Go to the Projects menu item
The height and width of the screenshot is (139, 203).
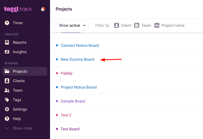click(x=25, y=71)
